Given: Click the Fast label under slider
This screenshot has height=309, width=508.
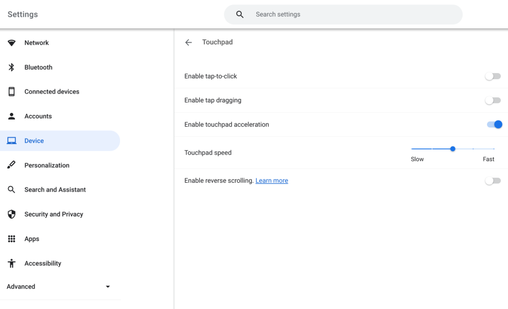Looking at the screenshot, I should pyautogui.click(x=488, y=159).
